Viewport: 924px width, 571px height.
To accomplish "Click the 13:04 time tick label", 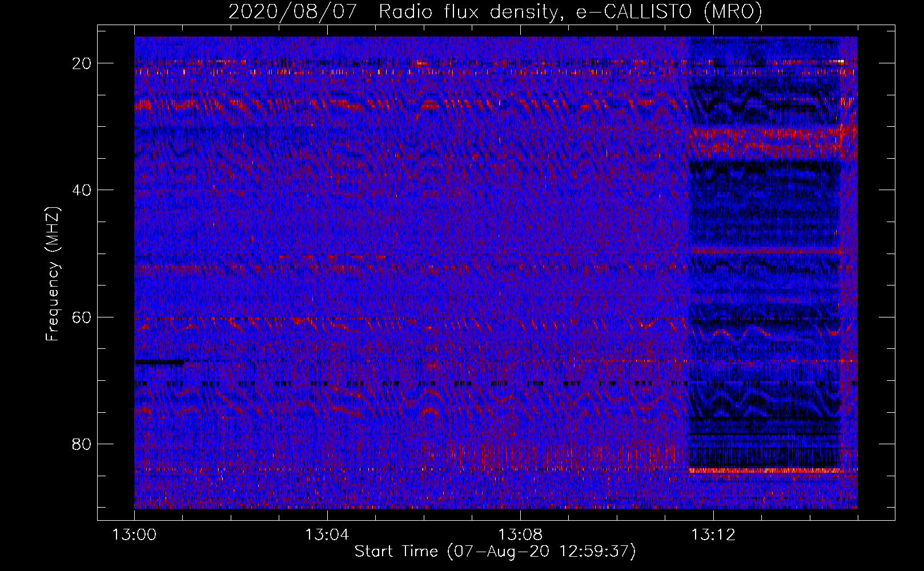I will tap(327, 535).
